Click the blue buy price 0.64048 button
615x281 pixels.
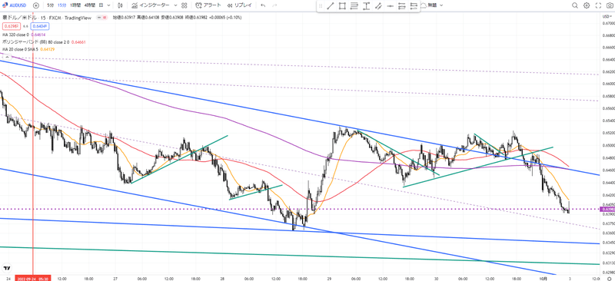coord(41,26)
